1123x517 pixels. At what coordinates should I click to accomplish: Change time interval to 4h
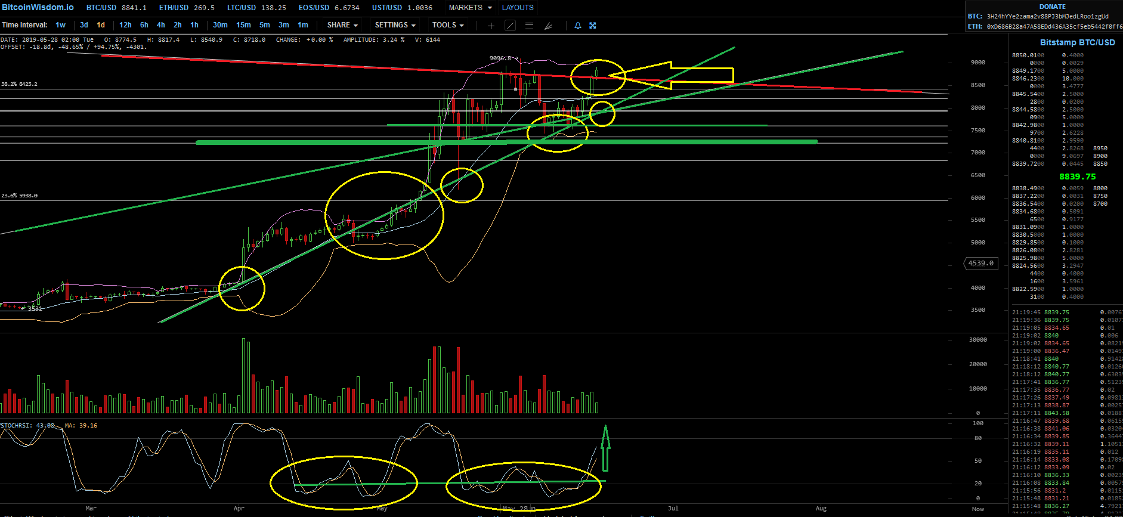tap(161, 25)
